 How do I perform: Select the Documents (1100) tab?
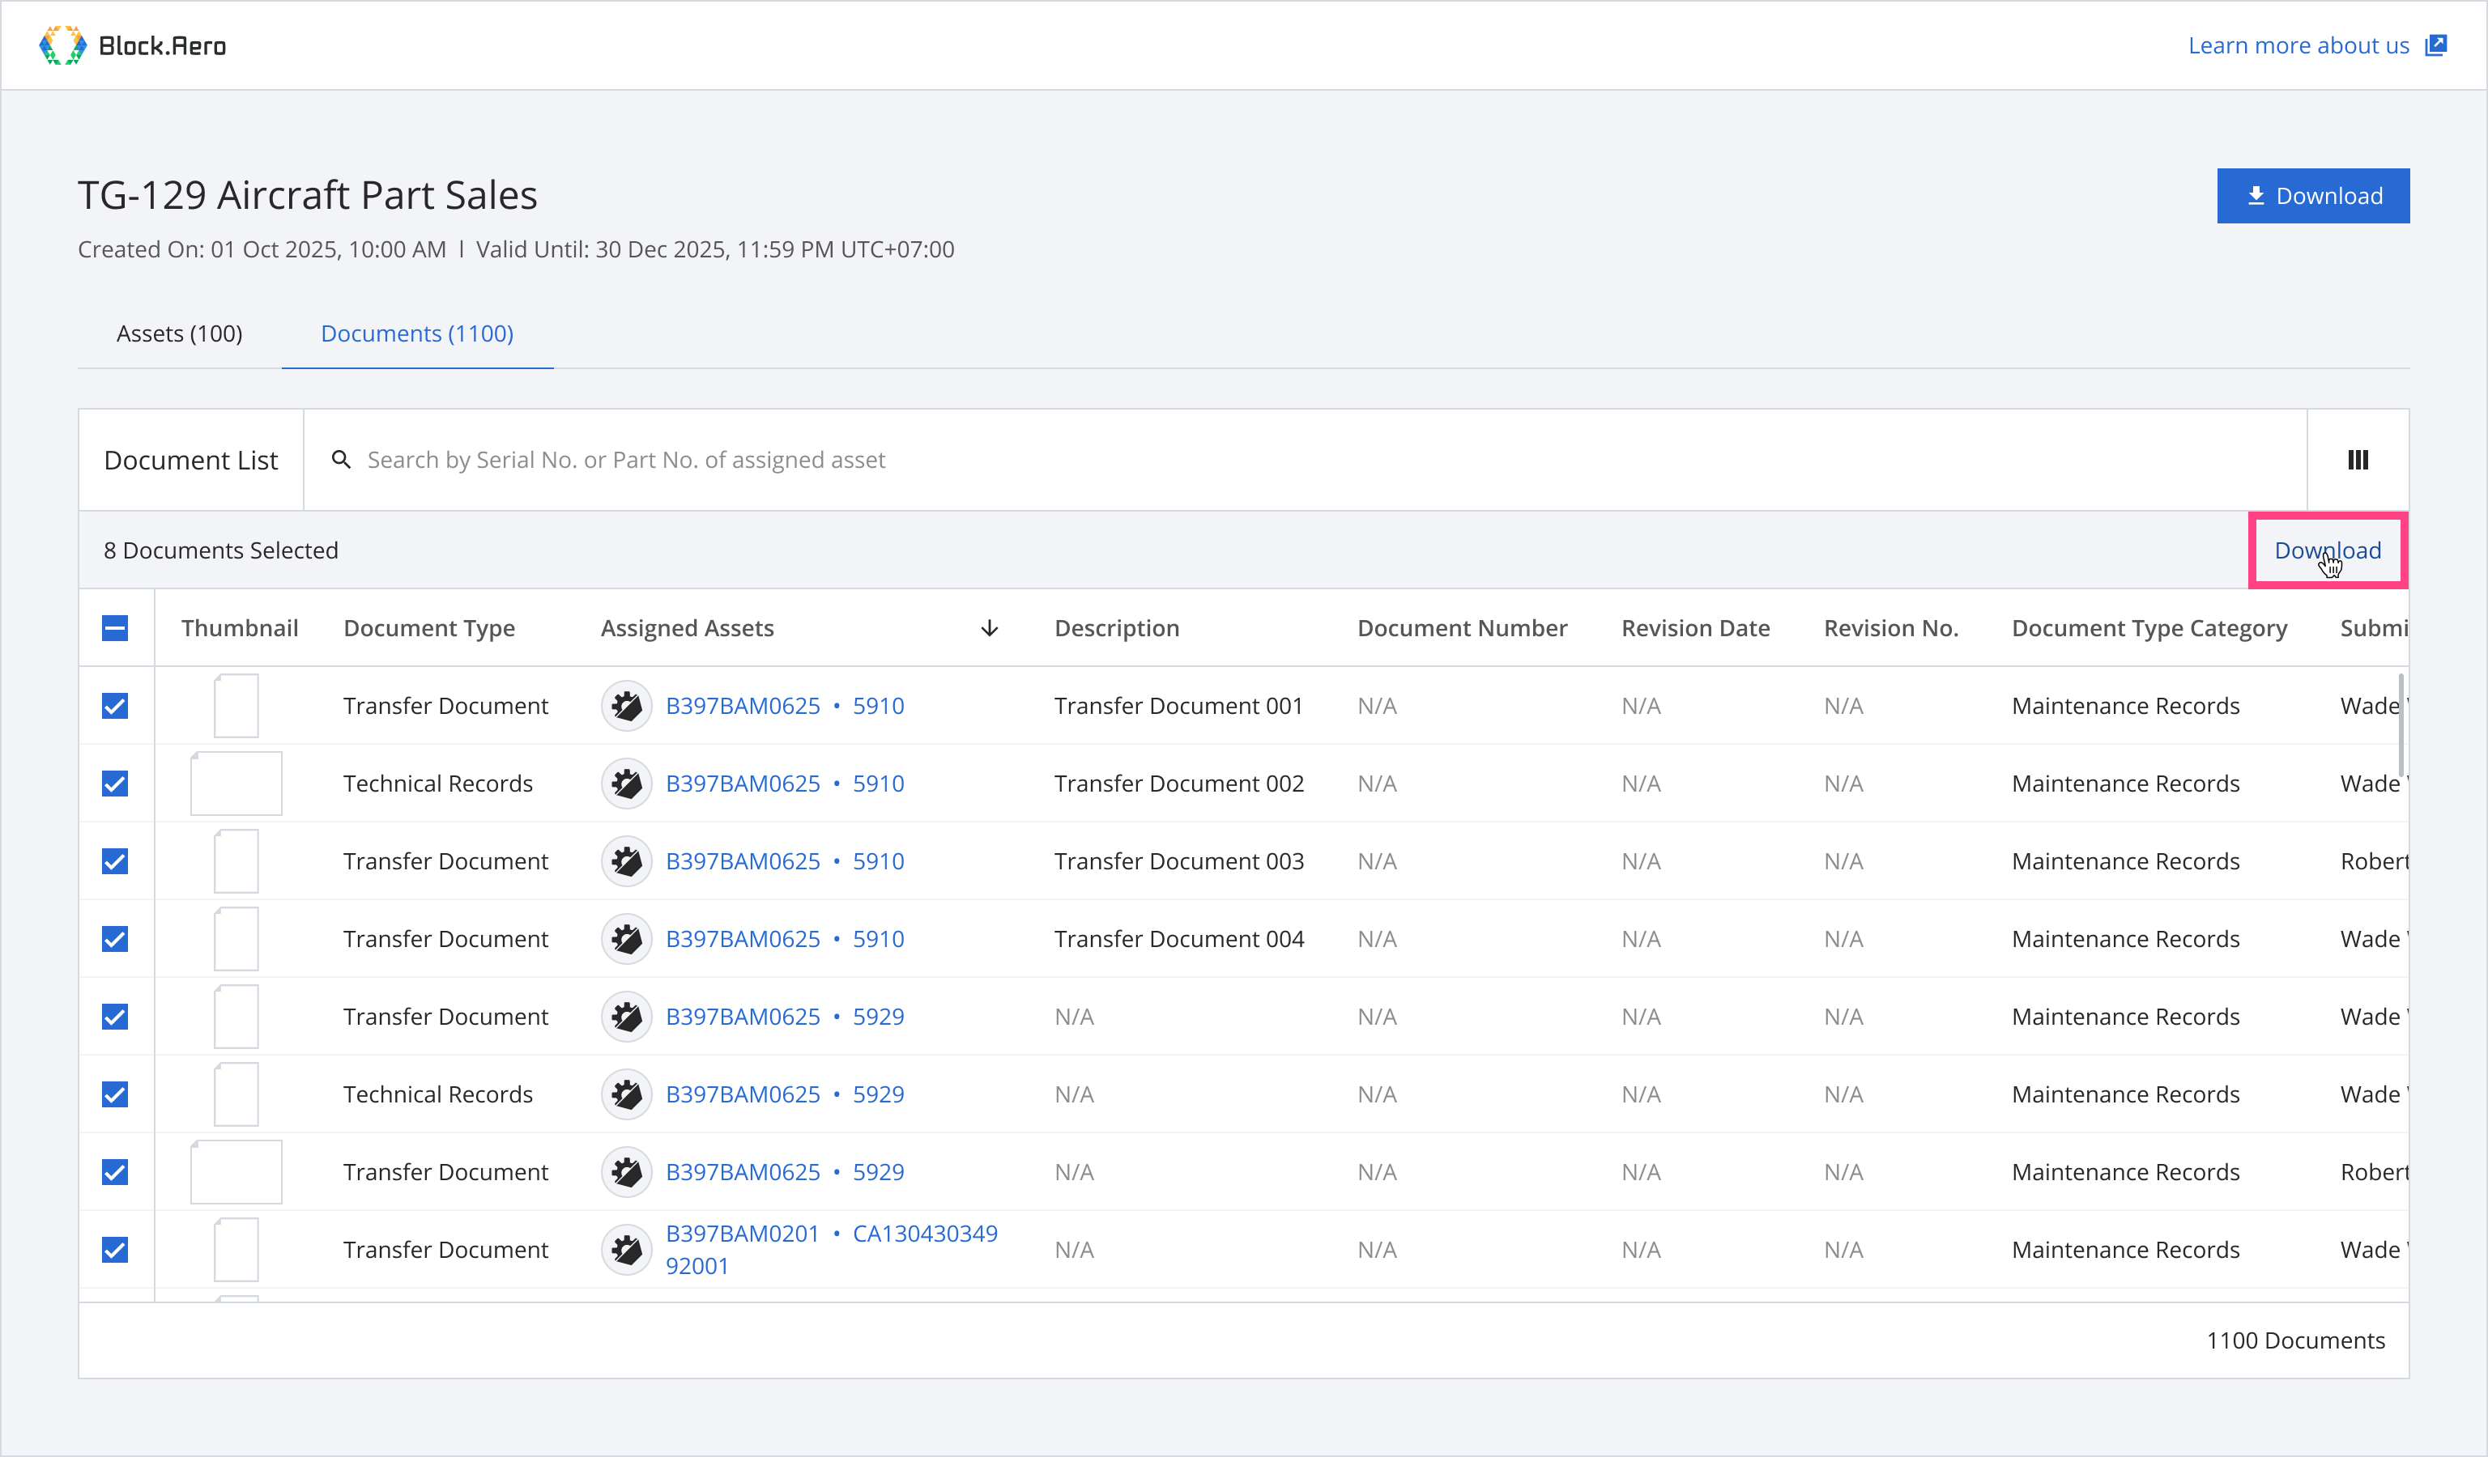pyautogui.click(x=416, y=333)
